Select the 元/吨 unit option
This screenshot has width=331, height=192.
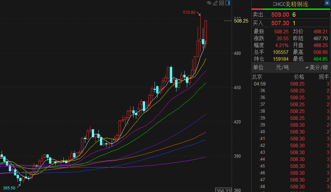point(282,67)
